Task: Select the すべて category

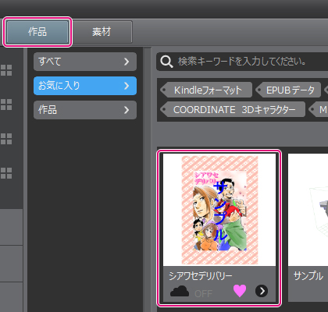Action: pos(85,62)
